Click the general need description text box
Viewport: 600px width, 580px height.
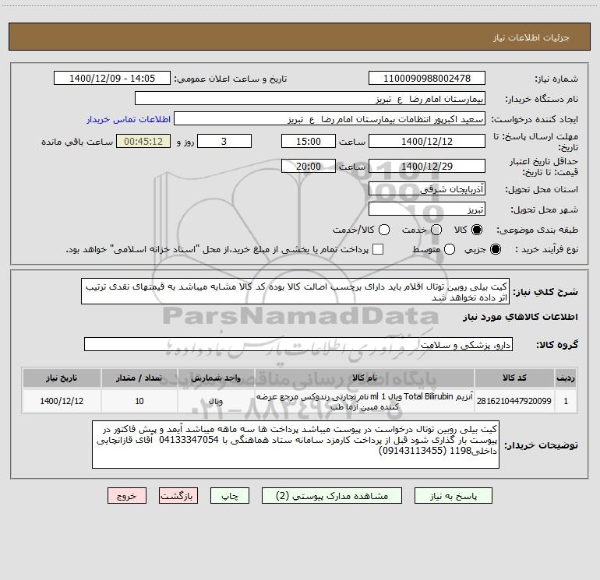295,291
